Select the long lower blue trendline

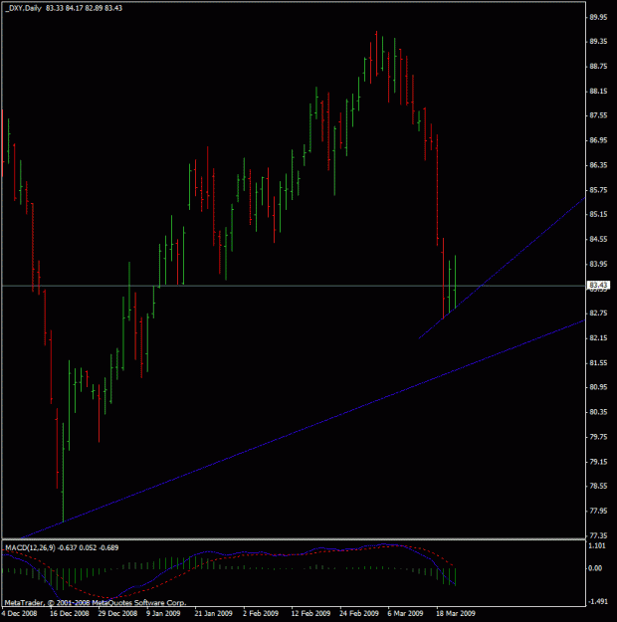click(x=302, y=429)
